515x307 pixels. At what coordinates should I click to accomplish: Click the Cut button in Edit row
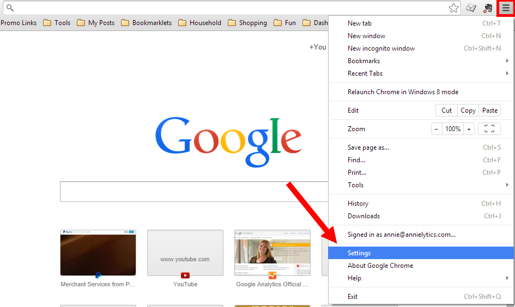click(446, 110)
